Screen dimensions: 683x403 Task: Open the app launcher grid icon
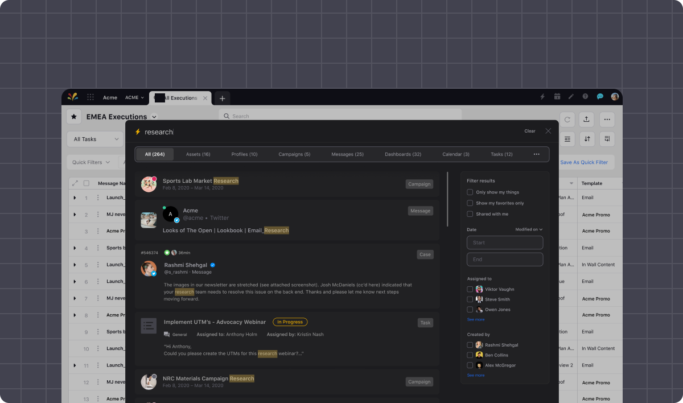pyautogui.click(x=90, y=97)
